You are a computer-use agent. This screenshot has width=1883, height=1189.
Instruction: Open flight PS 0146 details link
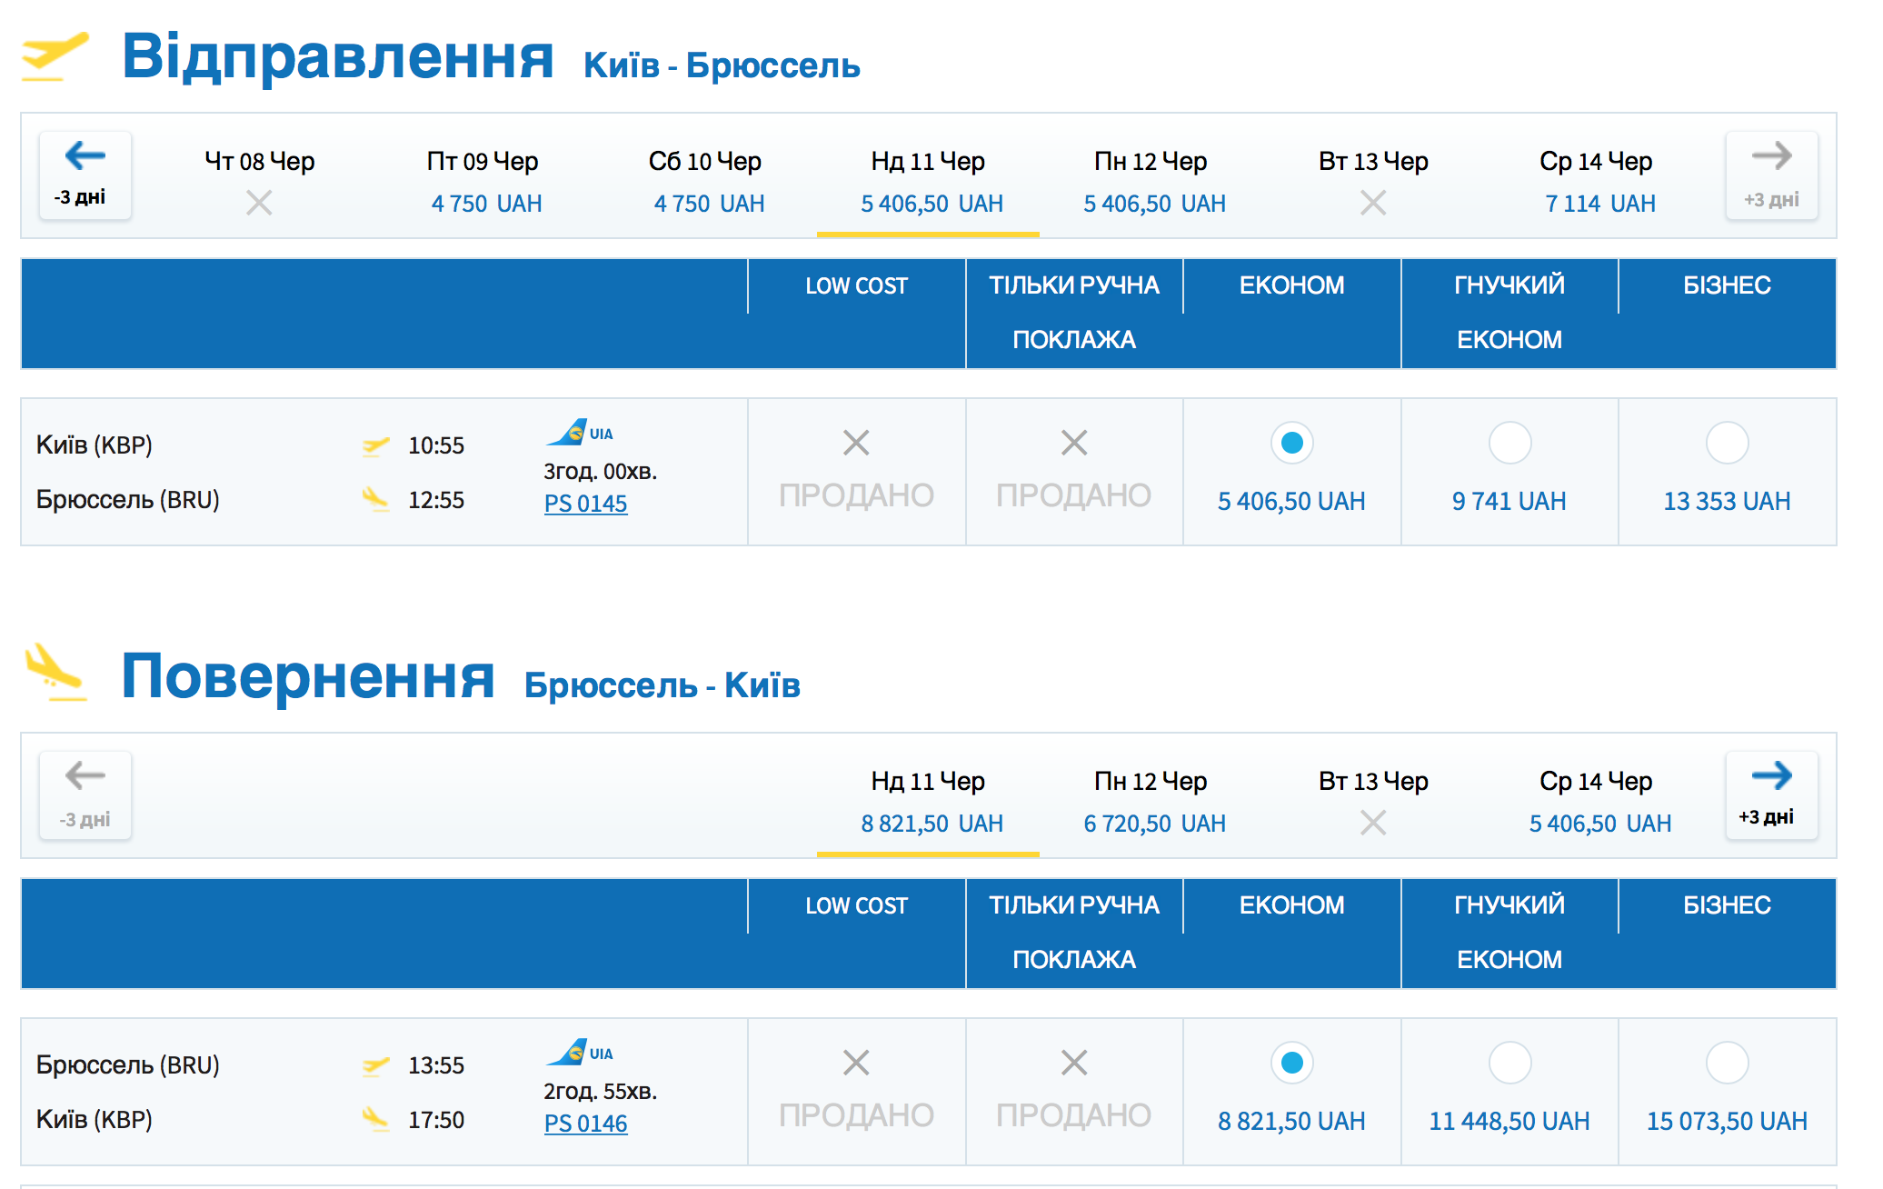click(586, 1124)
